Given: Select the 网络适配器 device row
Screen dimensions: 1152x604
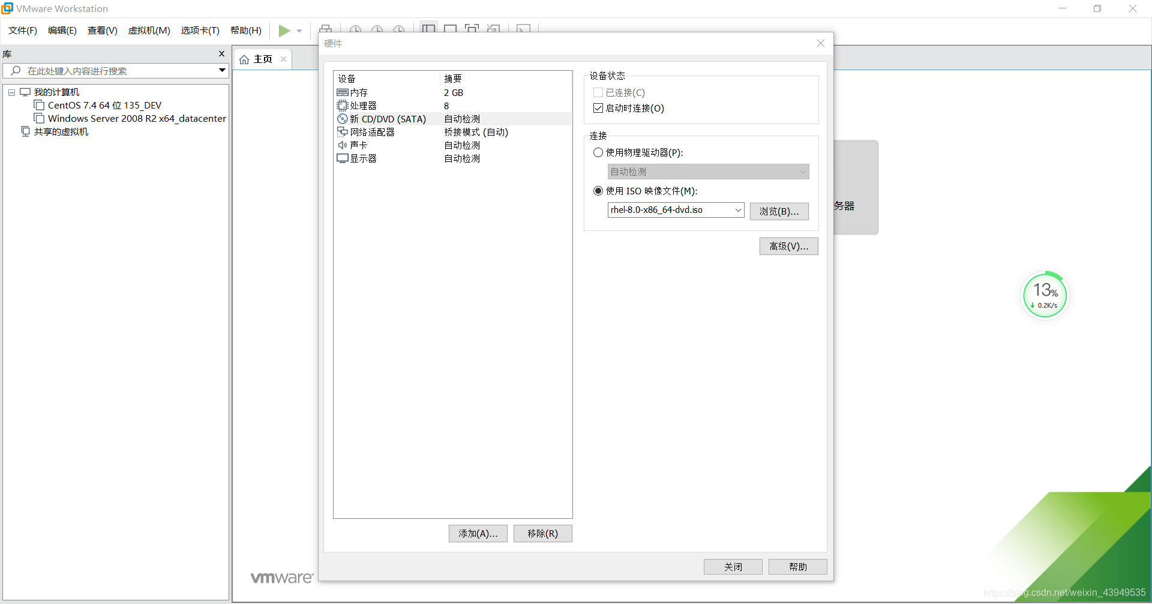Looking at the screenshot, I should coord(453,132).
